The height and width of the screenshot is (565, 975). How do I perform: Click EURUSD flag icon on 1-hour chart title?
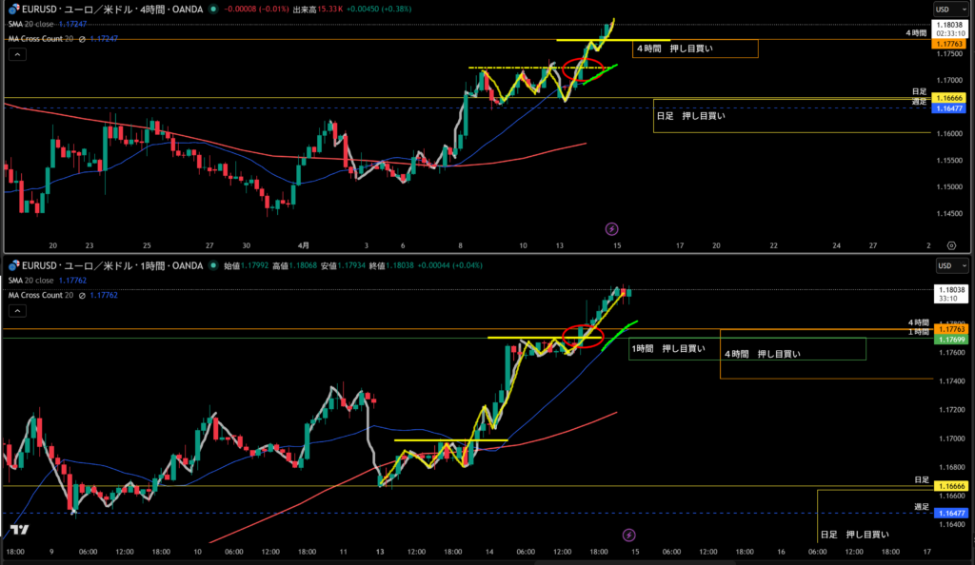click(x=14, y=266)
